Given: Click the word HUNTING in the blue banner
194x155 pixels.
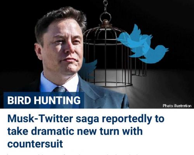Looking at the screenshot, I should 57,100.
